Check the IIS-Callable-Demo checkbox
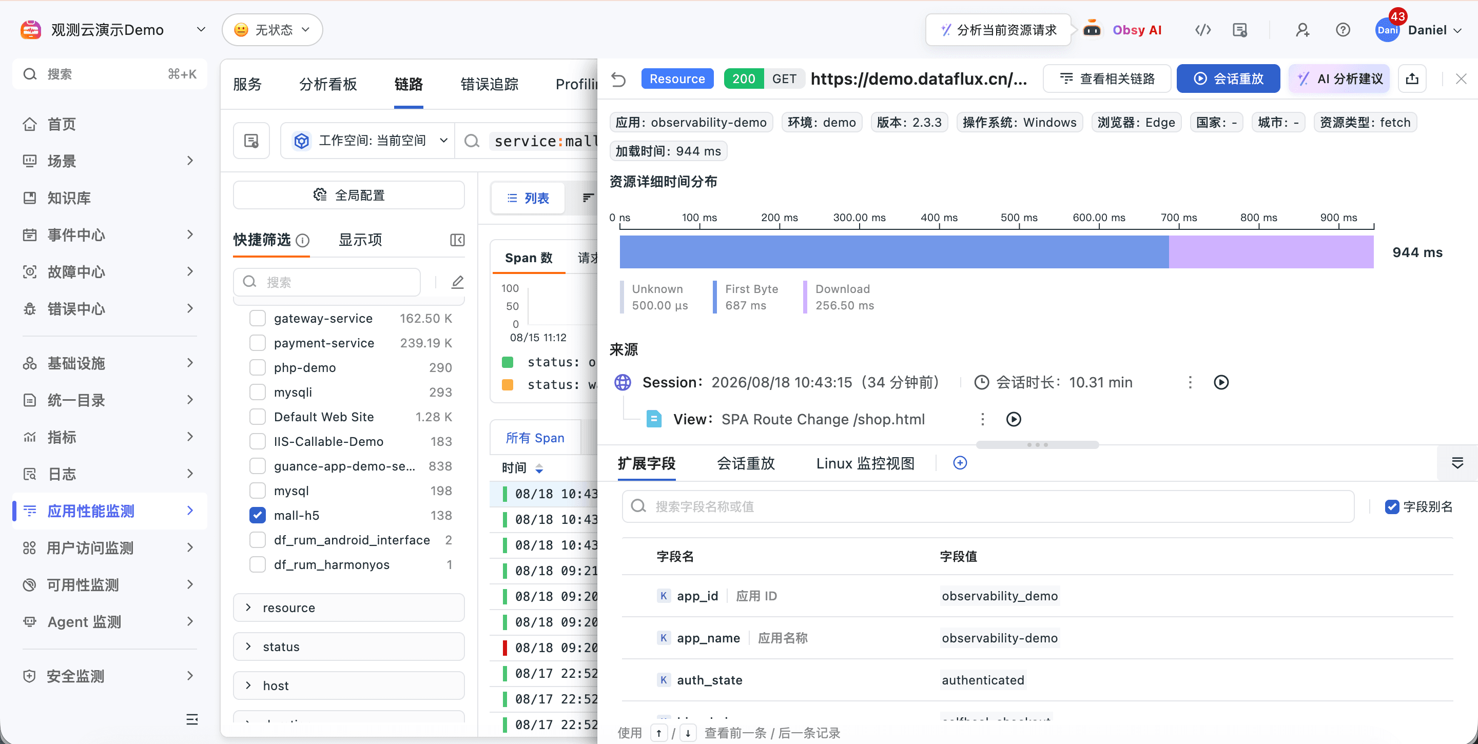The width and height of the screenshot is (1478, 744). pyautogui.click(x=258, y=442)
